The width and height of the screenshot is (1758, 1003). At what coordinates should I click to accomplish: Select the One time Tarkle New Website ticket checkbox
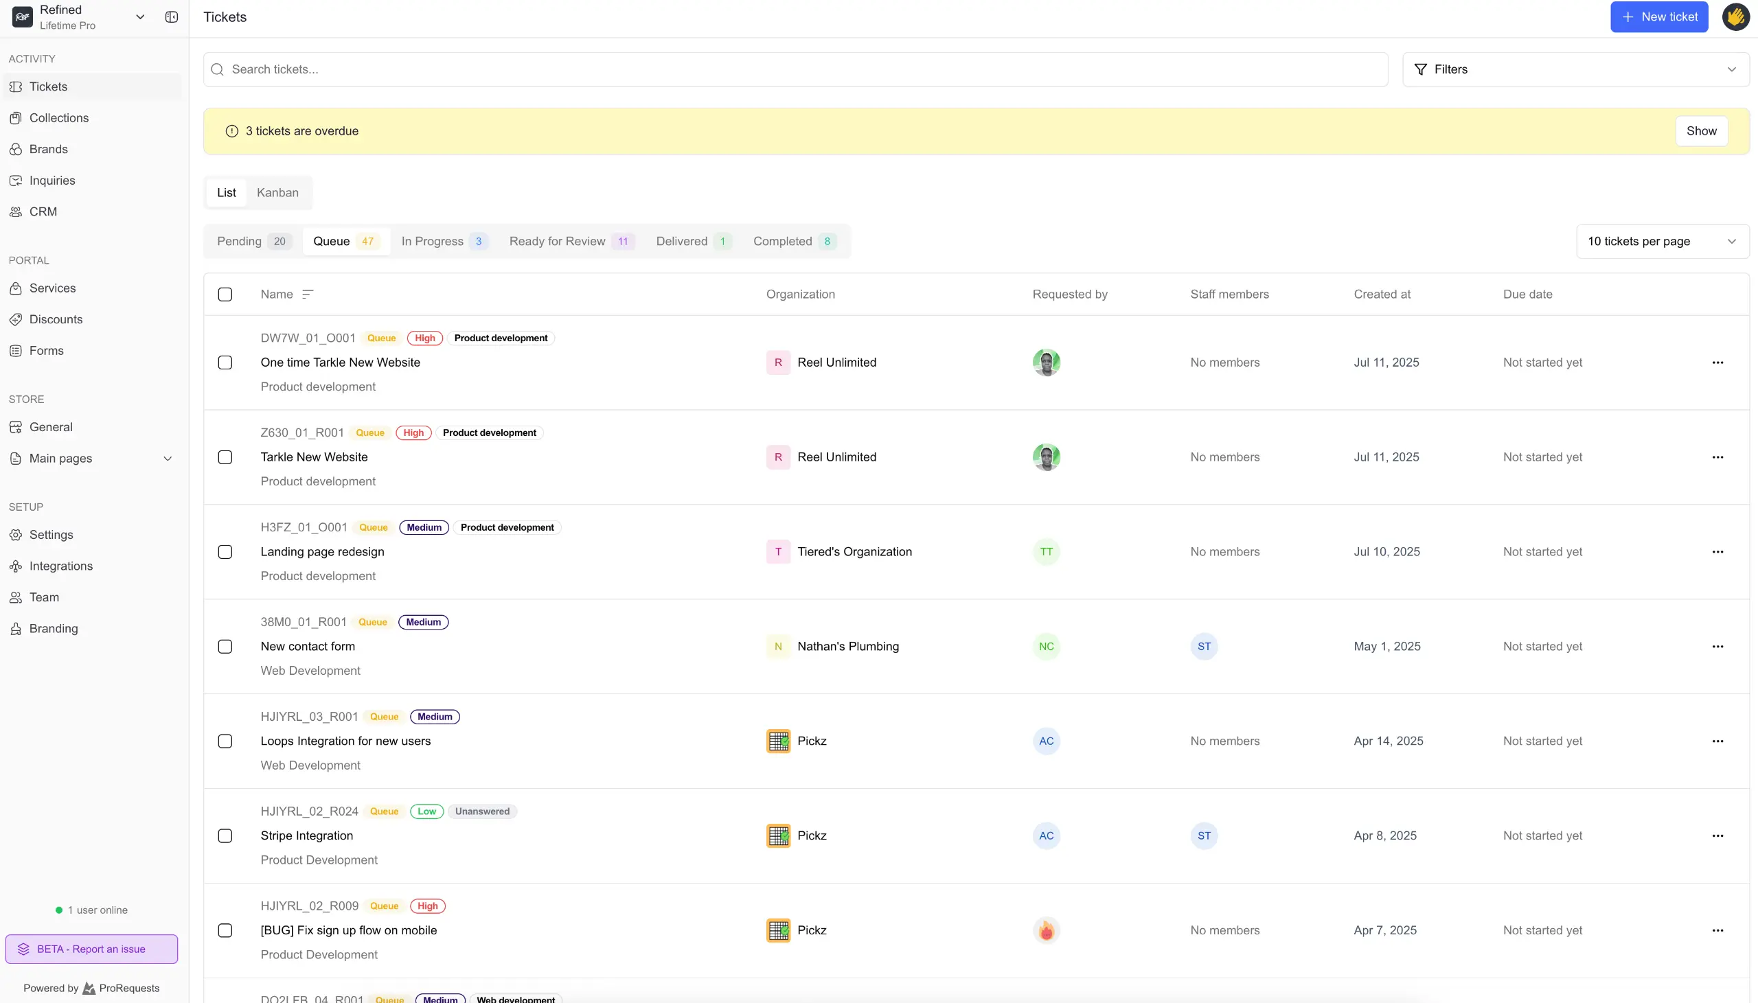[x=225, y=362]
